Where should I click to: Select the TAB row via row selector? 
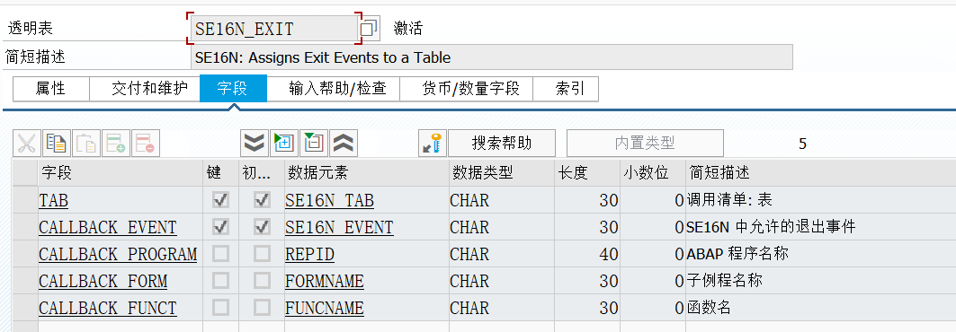point(25,200)
